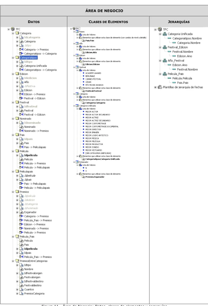Click the Festivalorigen object icon

[x=22, y=277]
